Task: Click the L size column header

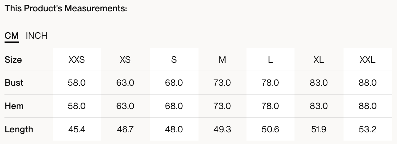Action: click(x=270, y=60)
